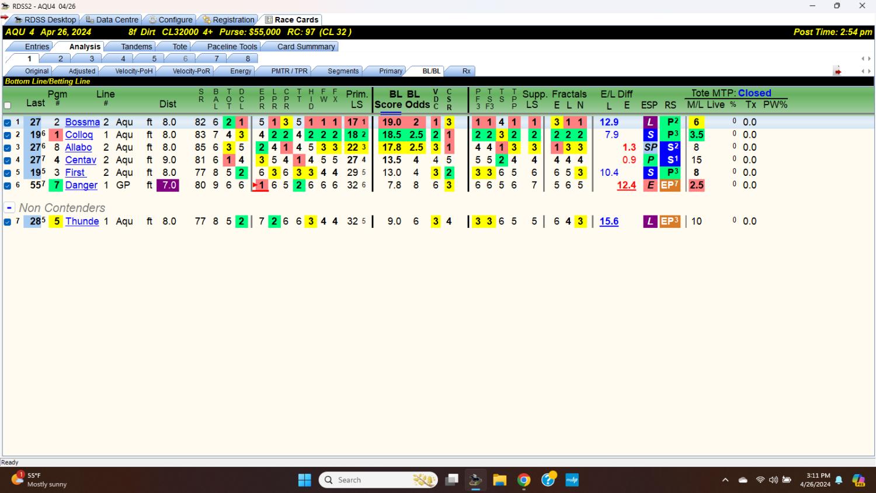876x493 pixels.
Task: Open the Configure tab
Action: (170, 20)
